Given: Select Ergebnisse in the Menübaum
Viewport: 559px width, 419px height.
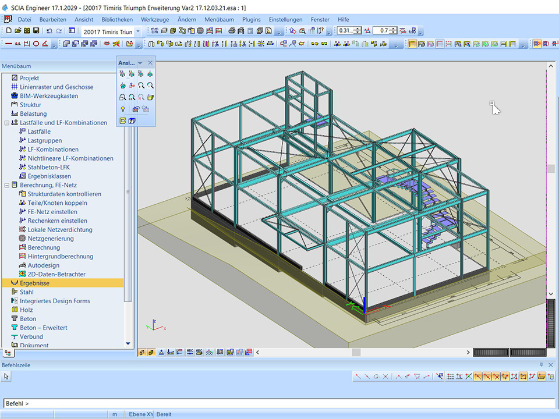Looking at the screenshot, I should click(x=34, y=283).
